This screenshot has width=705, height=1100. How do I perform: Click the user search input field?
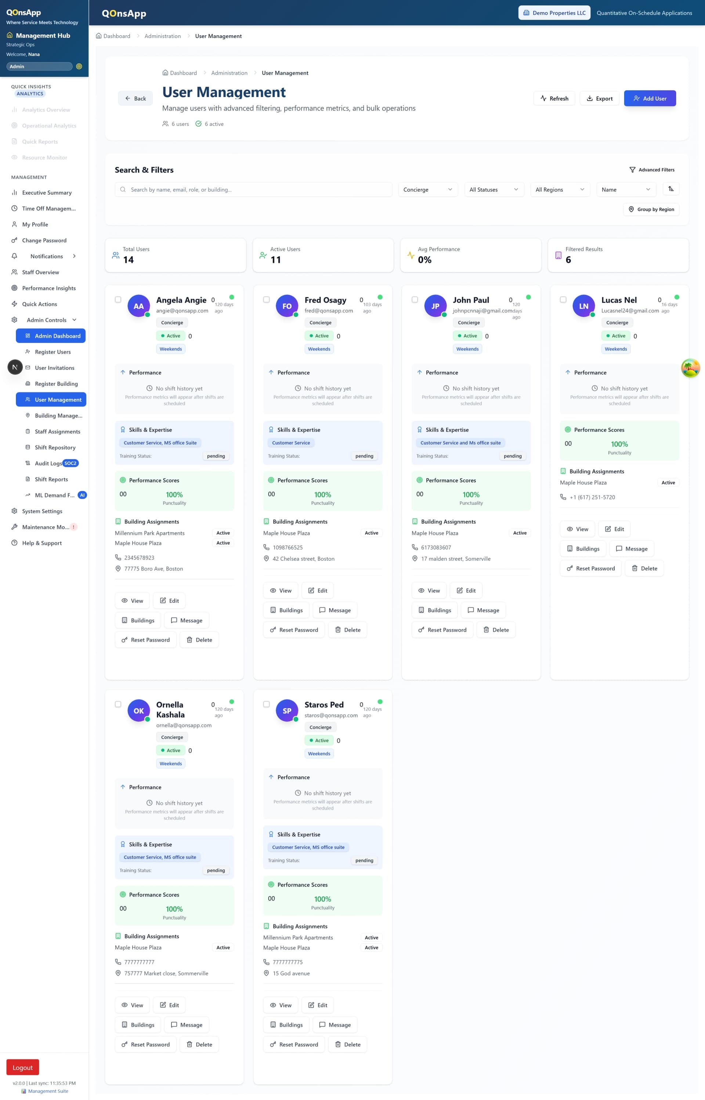point(253,190)
